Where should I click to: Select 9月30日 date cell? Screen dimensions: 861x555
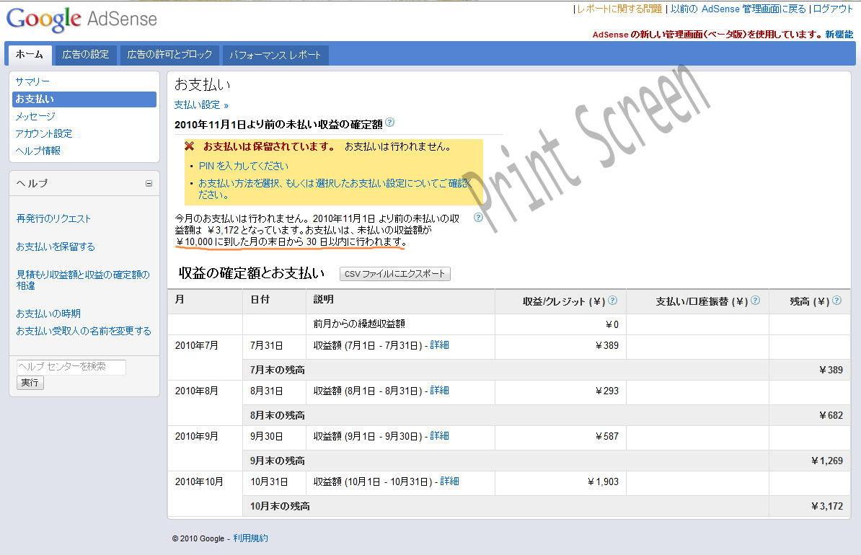pyautogui.click(x=266, y=436)
